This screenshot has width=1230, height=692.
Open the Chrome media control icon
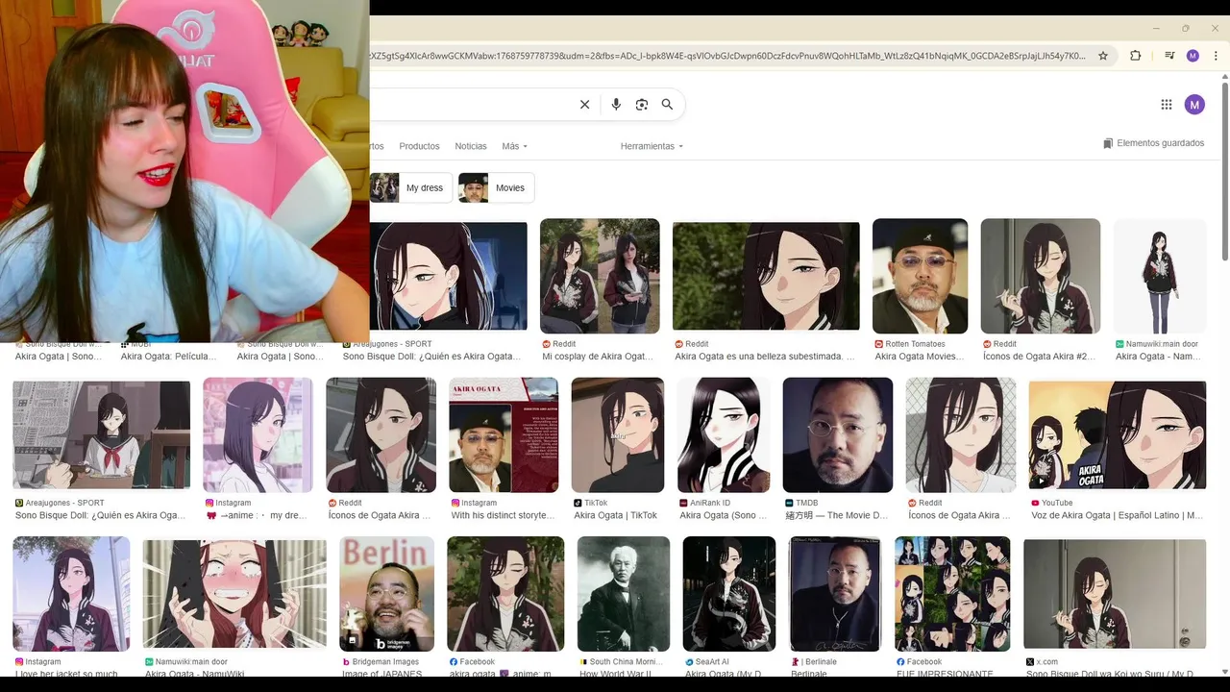[x=1169, y=56]
